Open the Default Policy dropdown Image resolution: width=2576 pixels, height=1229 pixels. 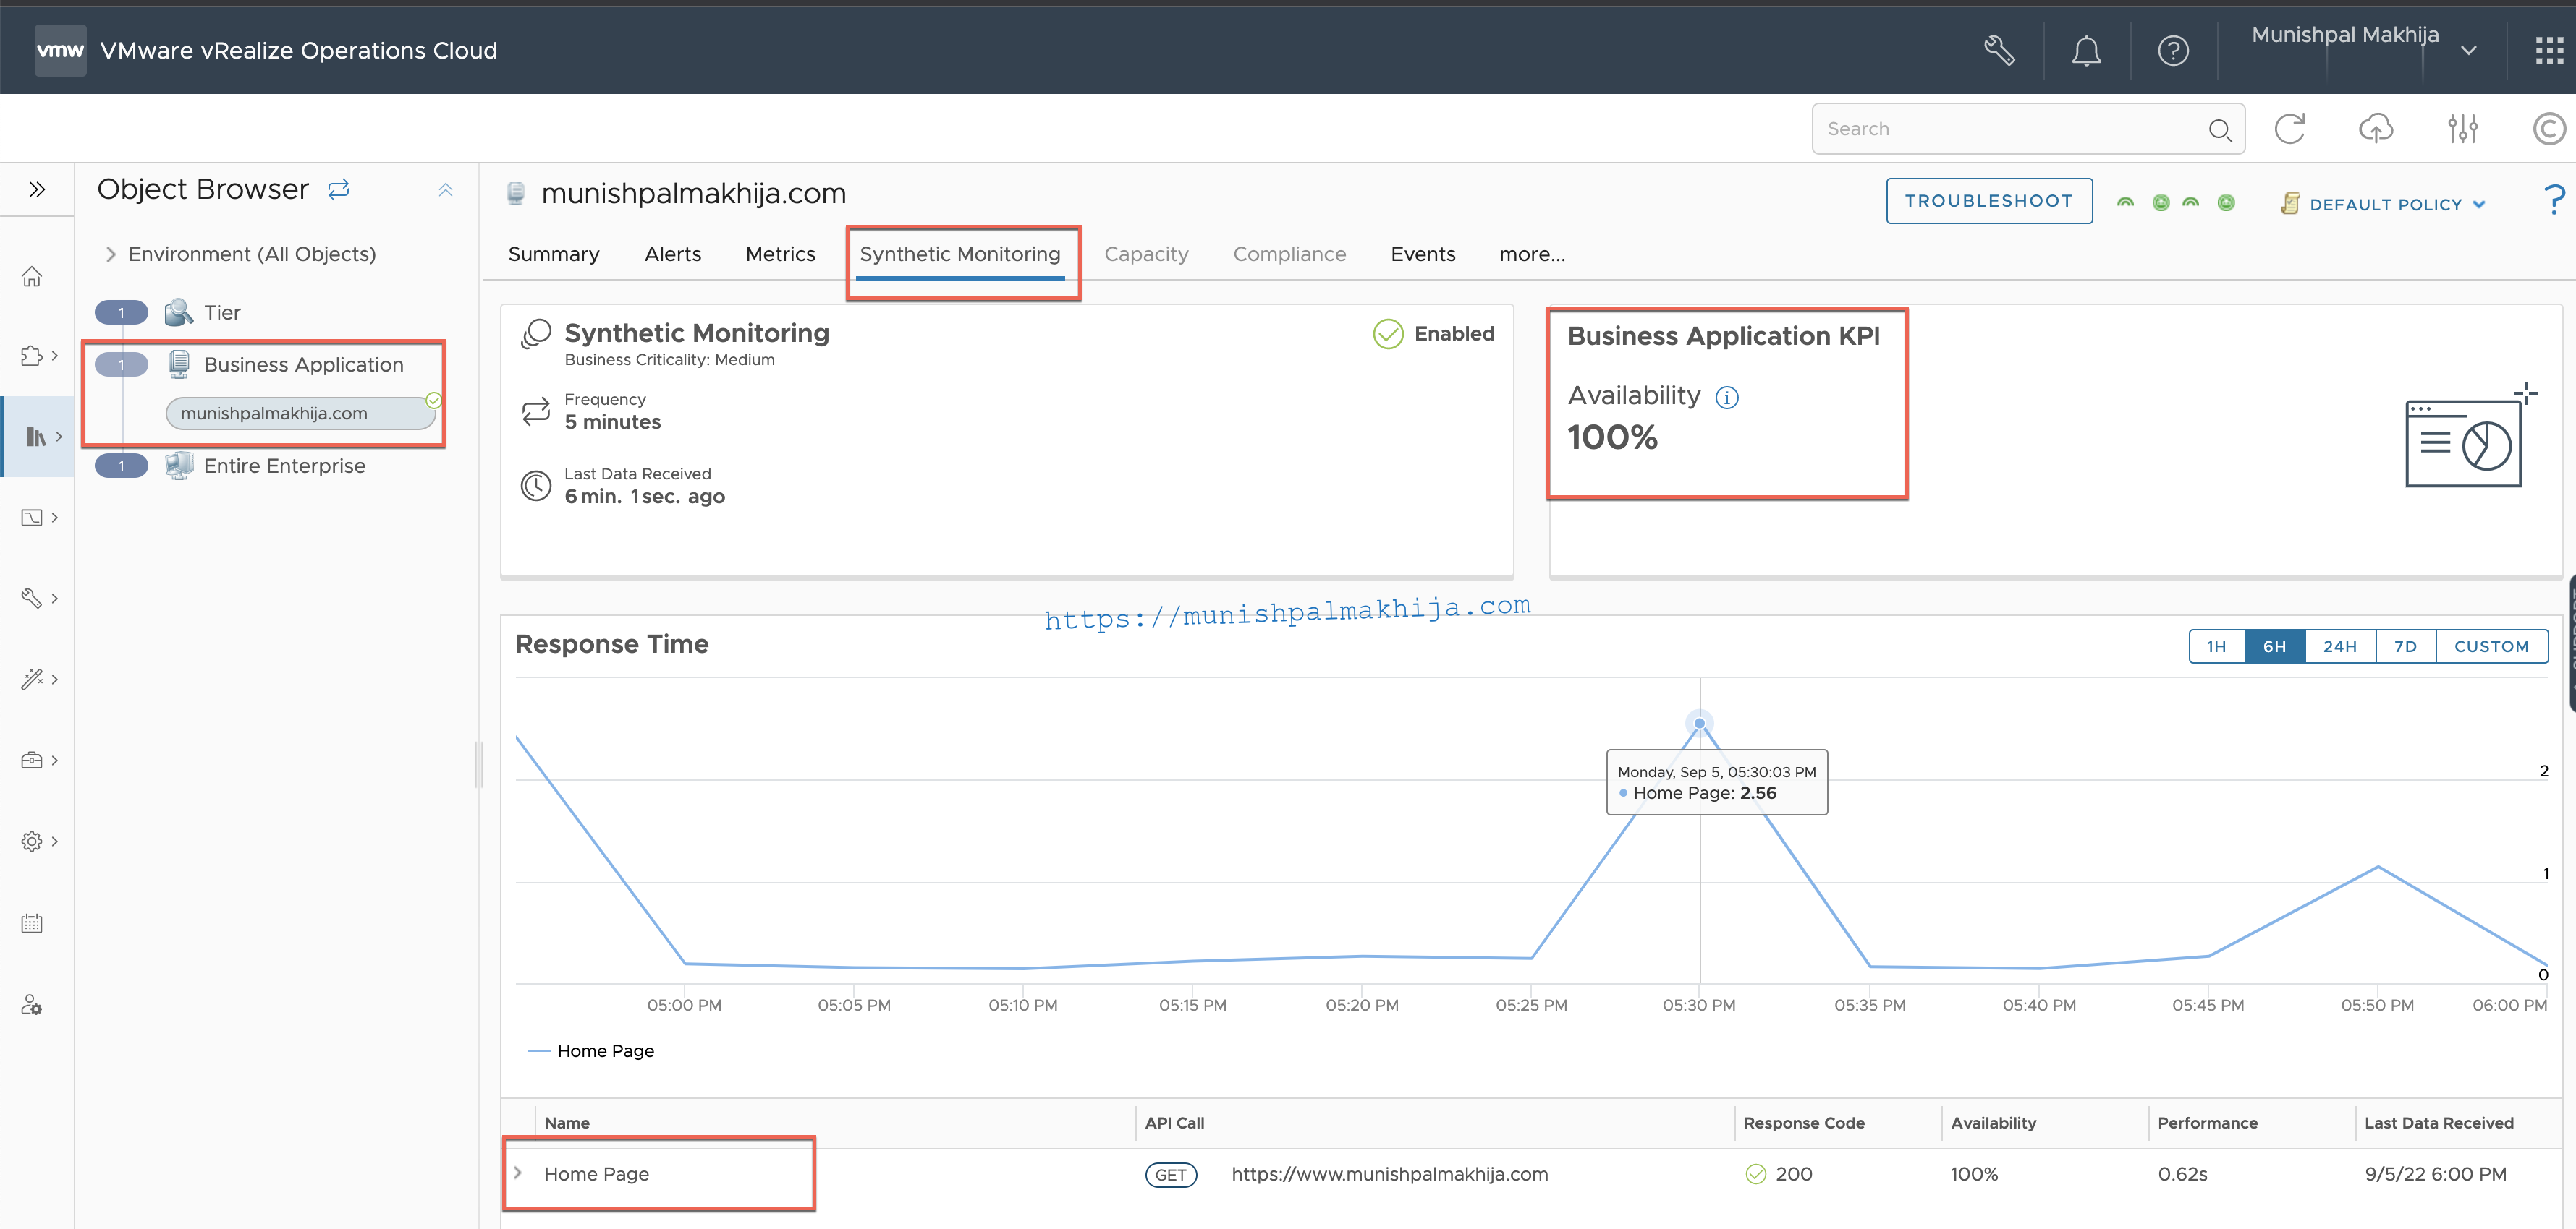2384,205
